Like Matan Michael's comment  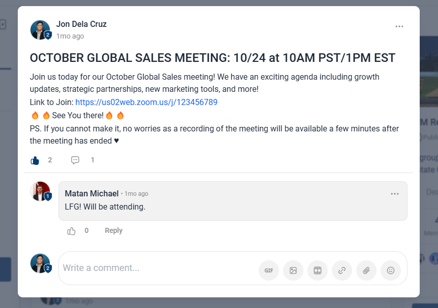click(x=71, y=231)
